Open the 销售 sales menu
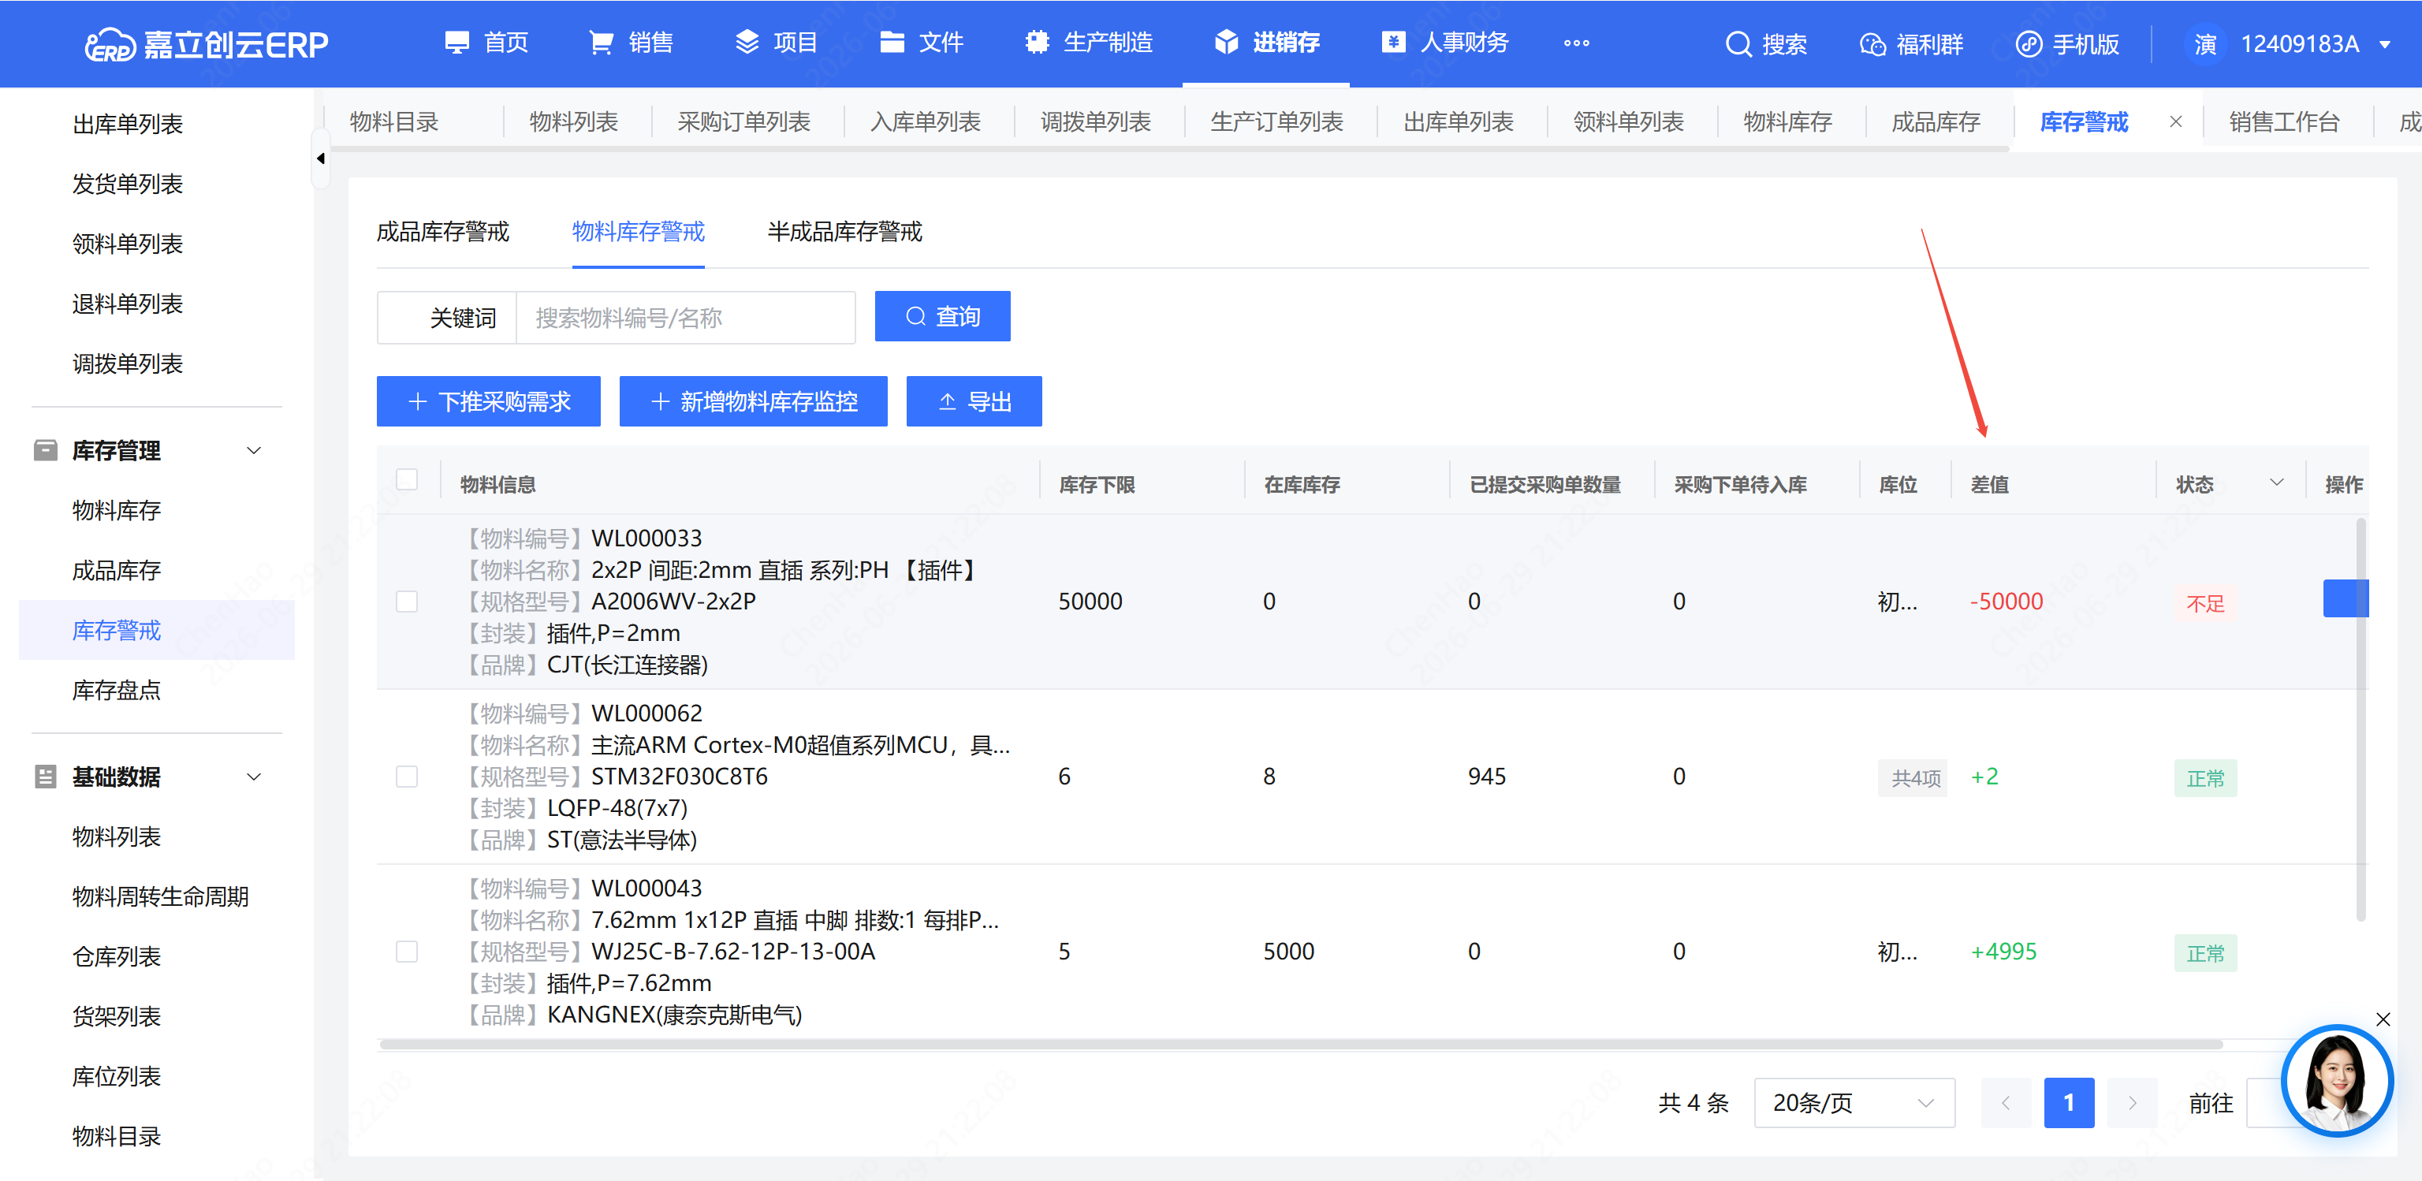This screenshot has height=1181, width=2422. pyautogui.click(x=631, y=43)
